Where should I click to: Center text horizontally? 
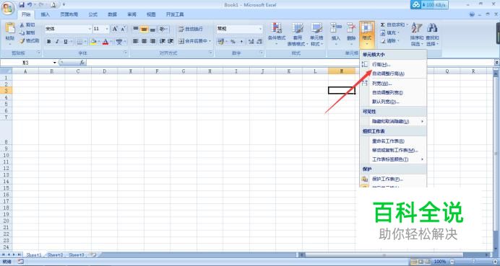144,41
